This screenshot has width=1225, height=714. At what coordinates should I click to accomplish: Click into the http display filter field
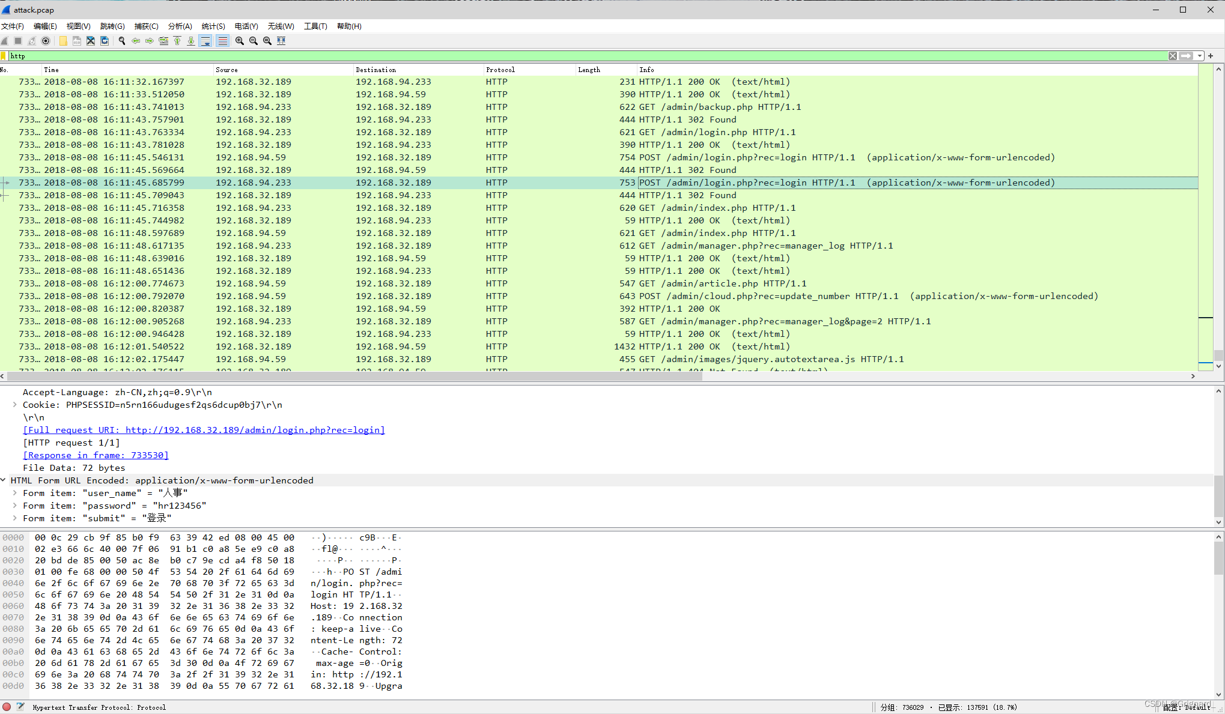pos(588,56)
